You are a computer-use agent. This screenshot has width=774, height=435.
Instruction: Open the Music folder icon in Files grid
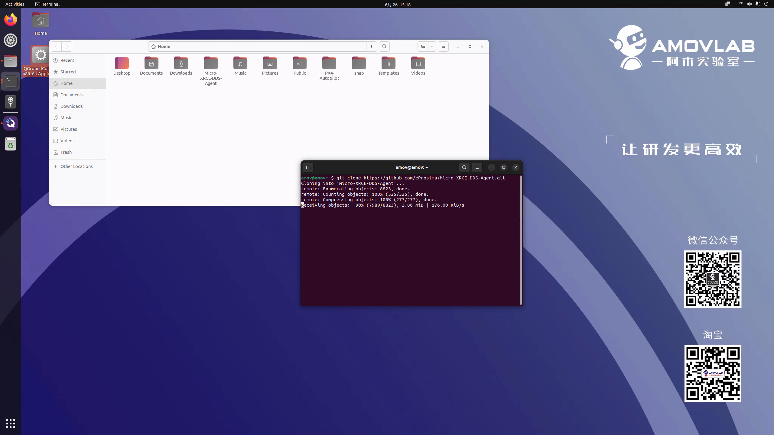tap(240, 66)
